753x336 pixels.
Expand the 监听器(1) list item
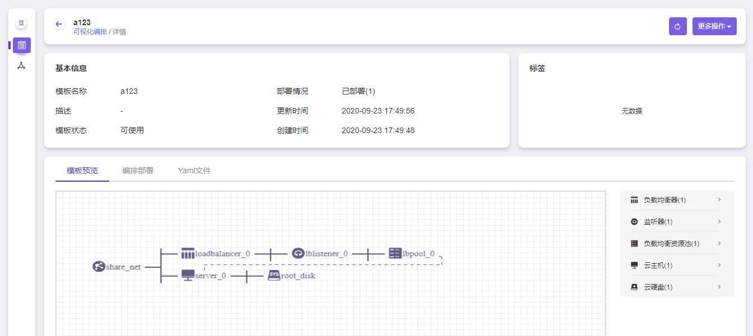(676, 221)
